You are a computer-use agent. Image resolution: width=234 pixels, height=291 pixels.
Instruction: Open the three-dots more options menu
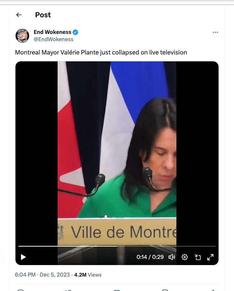tap(215, 32)
